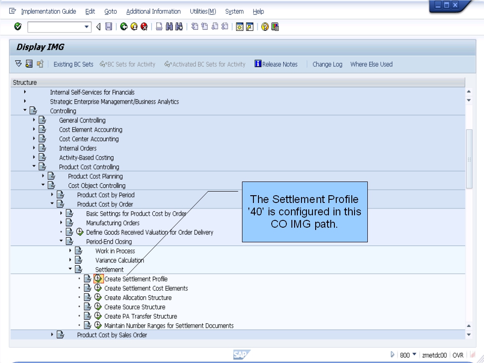Click the Customize Local Layout icon
This screenshot has width=484, height=363.
tap(275, 27)
